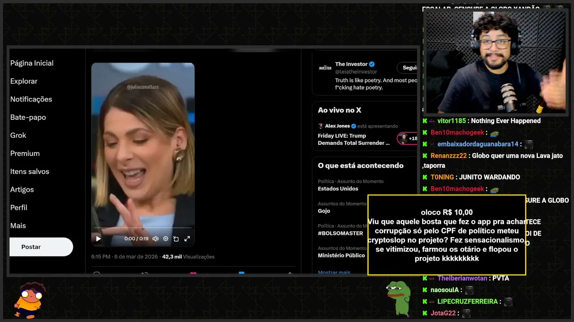Click embaixadordaguanabara14 chat username
The height and width of the screenshot is (322, 574).
(x=478, y=144)
